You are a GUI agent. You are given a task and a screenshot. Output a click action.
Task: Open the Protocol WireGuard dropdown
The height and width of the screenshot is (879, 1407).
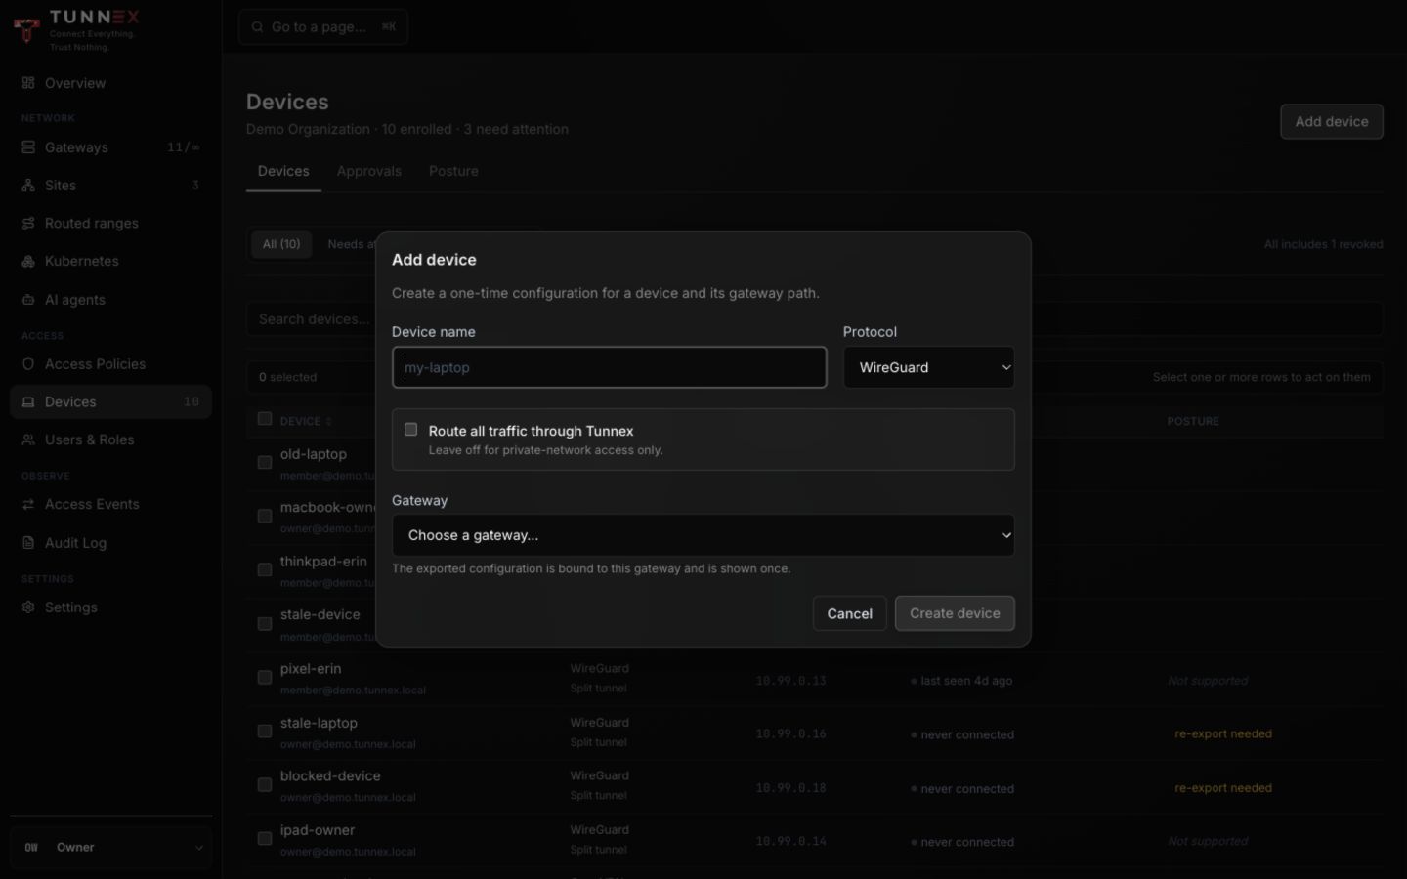[x=928, y=367]
